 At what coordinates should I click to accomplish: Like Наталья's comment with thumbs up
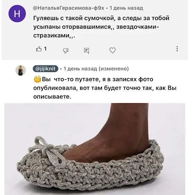(x=39, y=49)
